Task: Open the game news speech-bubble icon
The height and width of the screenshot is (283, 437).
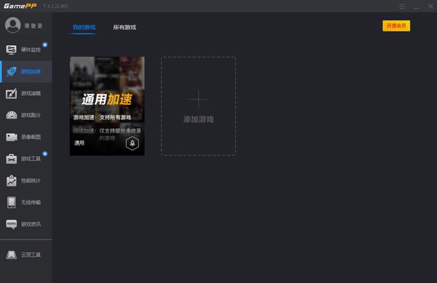Action: [12, 224]
